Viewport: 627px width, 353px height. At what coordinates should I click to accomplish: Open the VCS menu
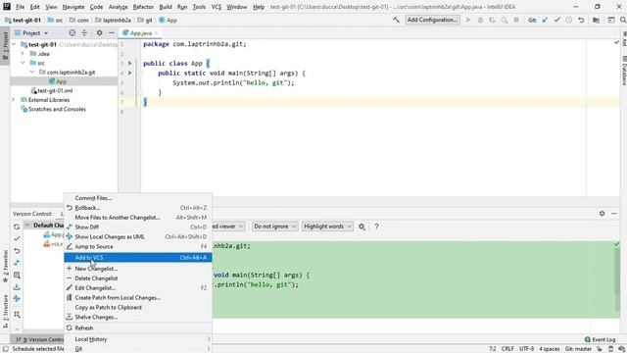[x=216, y=7]
